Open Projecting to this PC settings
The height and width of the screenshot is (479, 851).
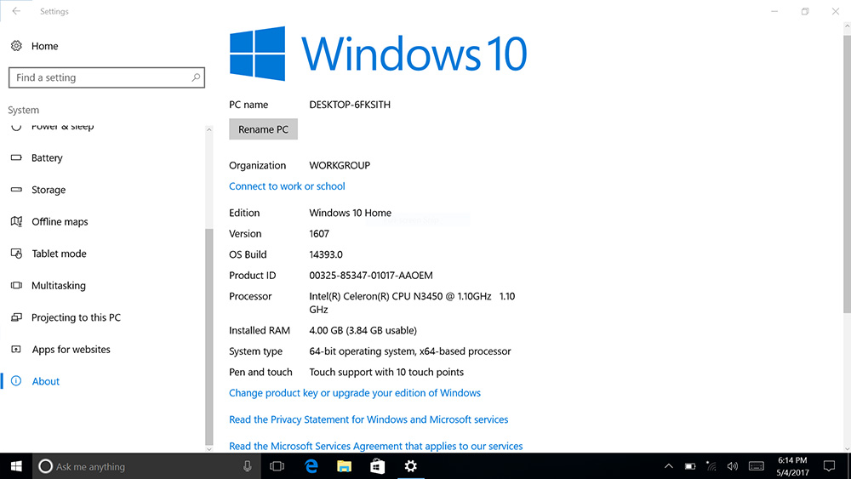[76, 317]
